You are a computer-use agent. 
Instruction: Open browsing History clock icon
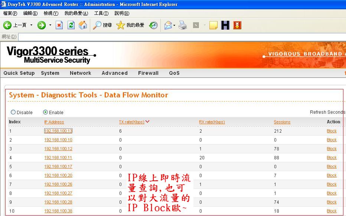(x=153, y=25)
